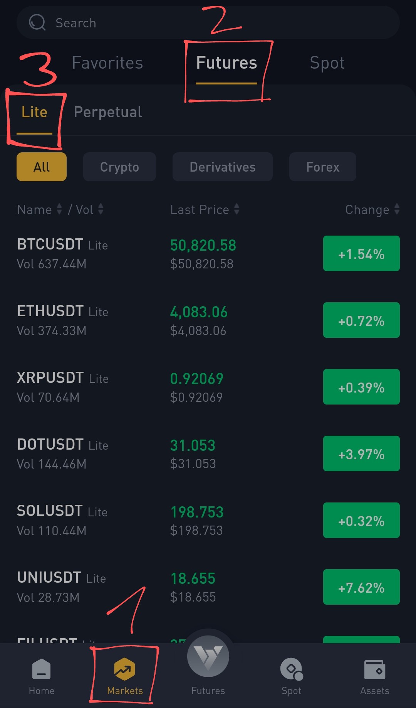Select the Derivatives filter chip
Viewport: 416px width, 708px height.
pyautogui.click(x=223, y=167)
